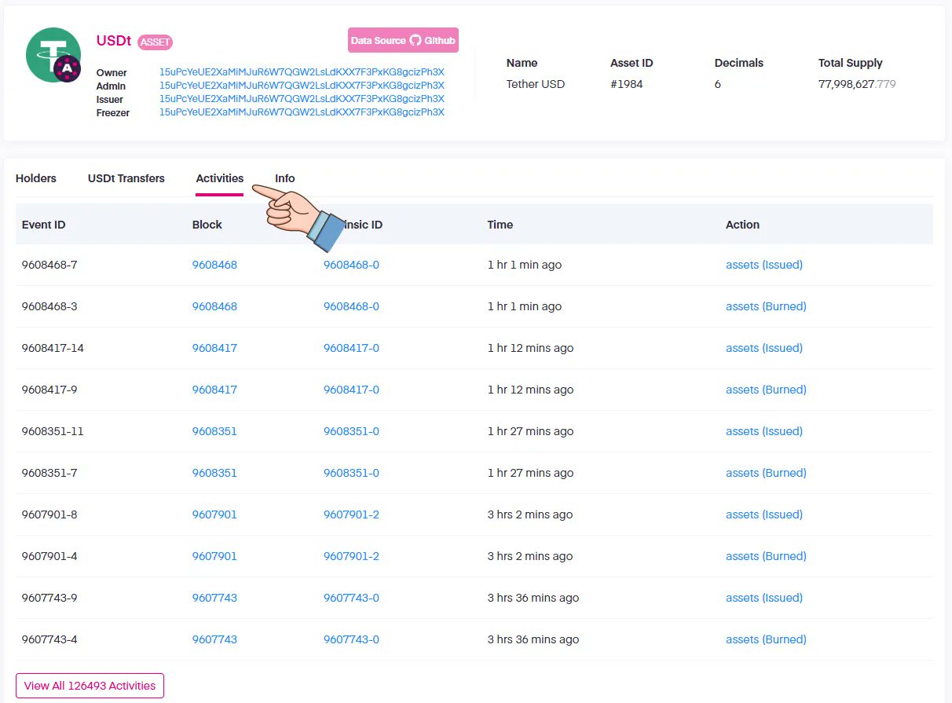
Task: Click the pink ASSET badge
Action: pos(155,42)
